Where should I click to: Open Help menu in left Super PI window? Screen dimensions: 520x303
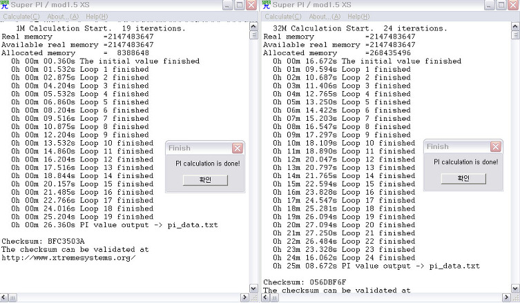coord(97,17)
